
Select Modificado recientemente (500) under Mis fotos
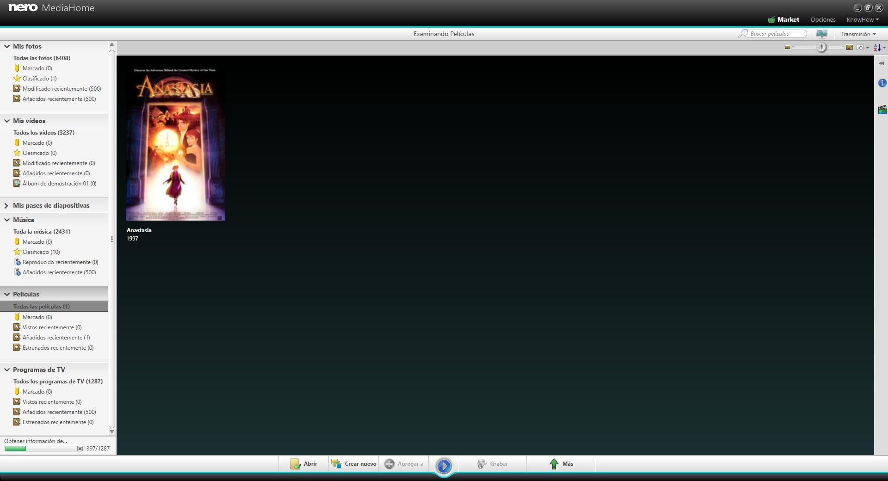point(57,89)
